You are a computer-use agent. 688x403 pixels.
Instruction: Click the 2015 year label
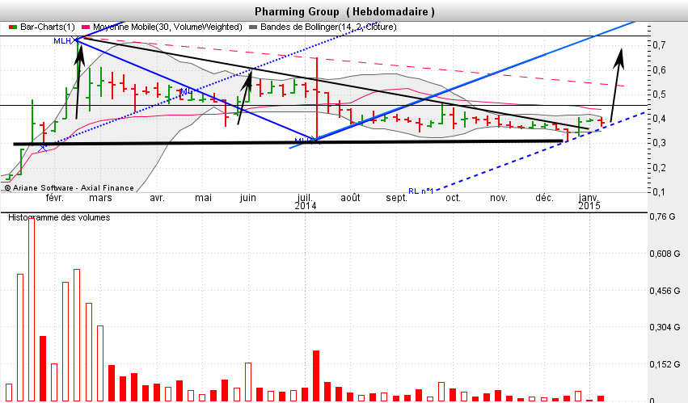pos(589,206)
